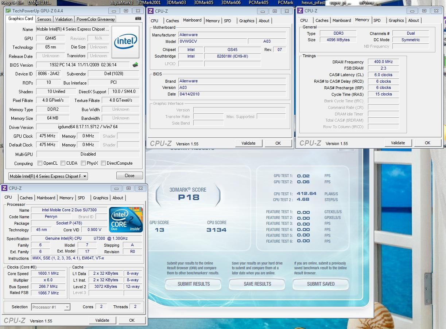This screenshot has width=446, height=329.
Task: Open the SPD tab in Mainboard CPU-Z window
Action: pos(228,21)
